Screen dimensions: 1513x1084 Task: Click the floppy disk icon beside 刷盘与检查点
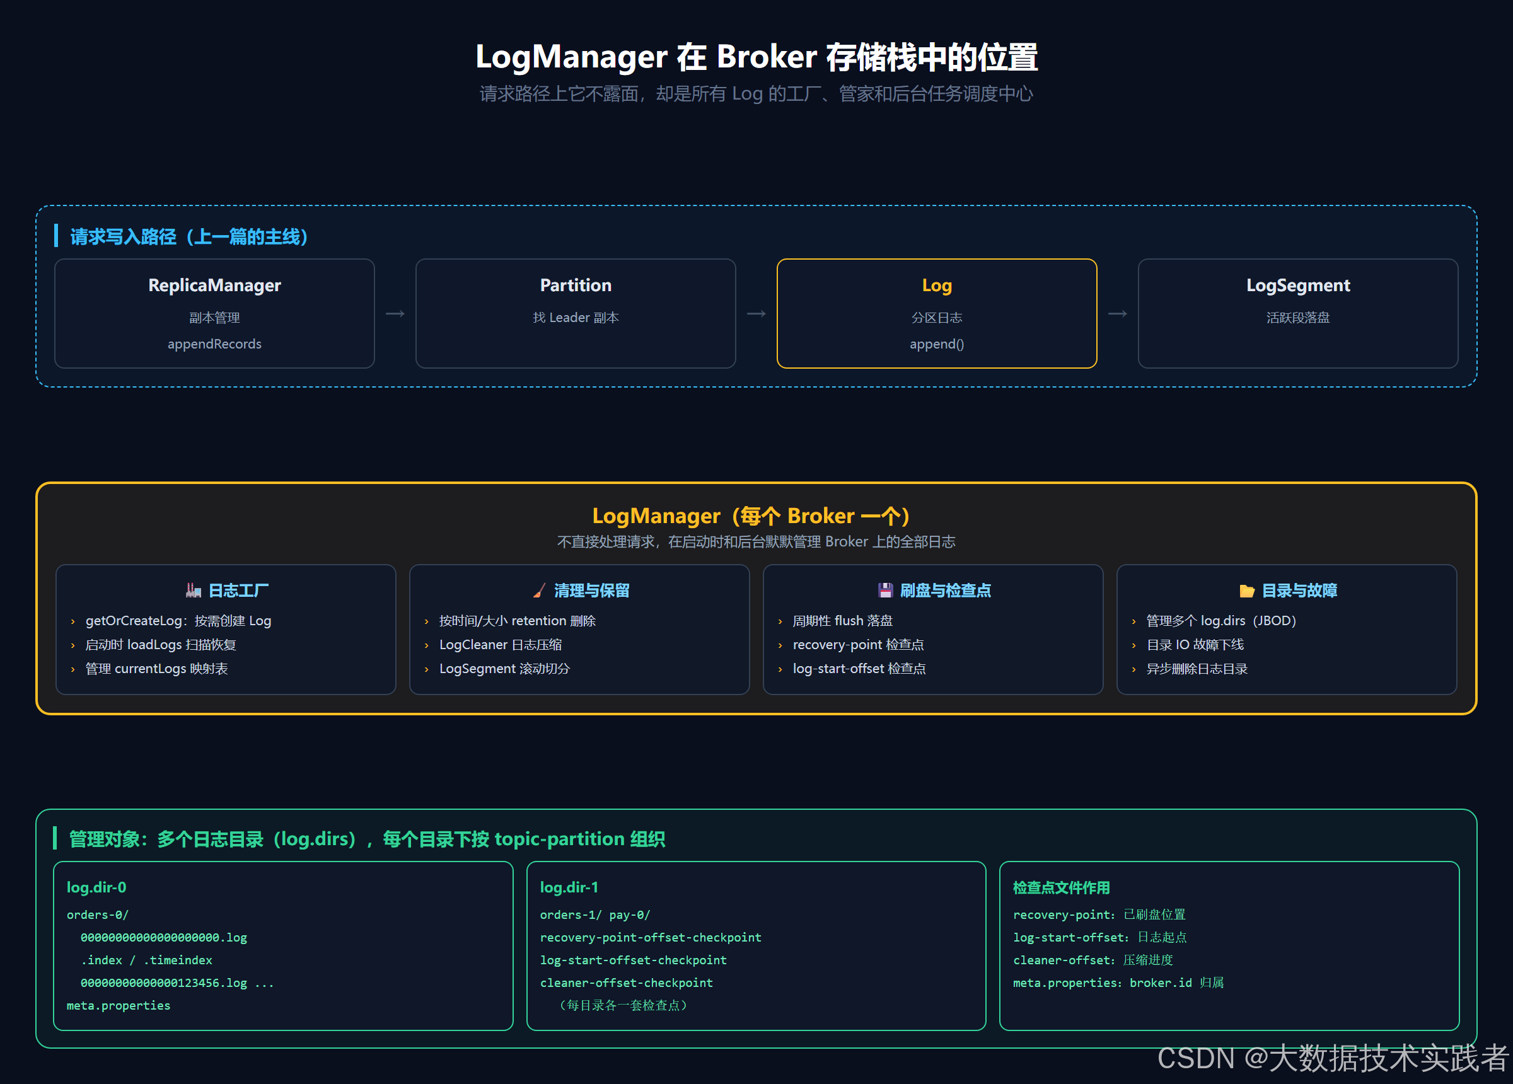885,591
